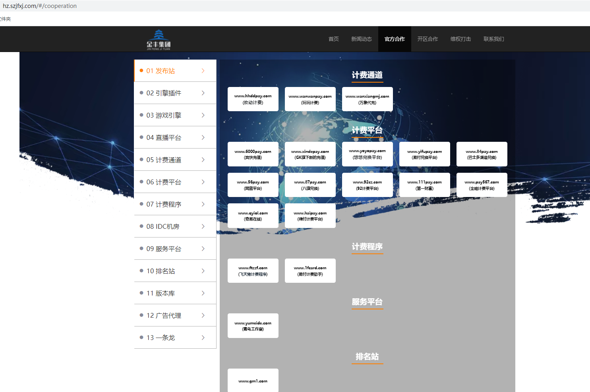Click the www.yumeide.com 青鸟工作室 link
590x392 pixels.
(253, 325)
